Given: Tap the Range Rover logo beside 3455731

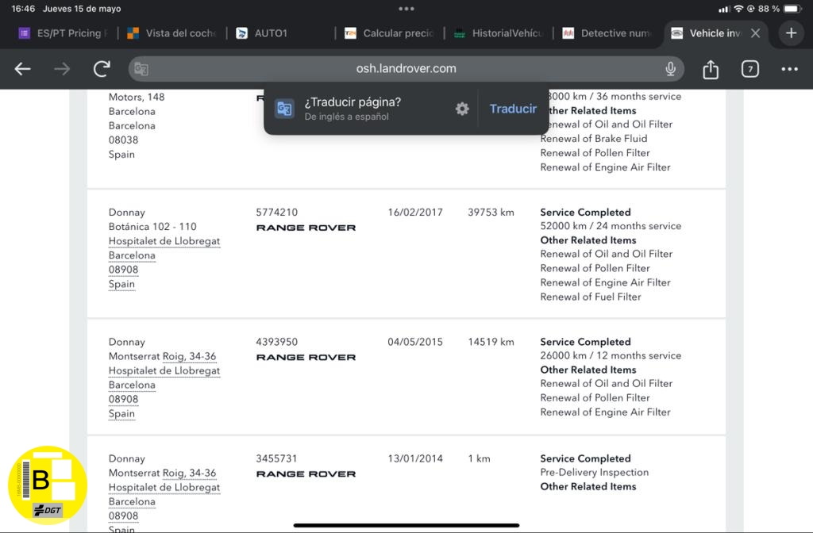Looking at the screenshot, I should point(306,474).
